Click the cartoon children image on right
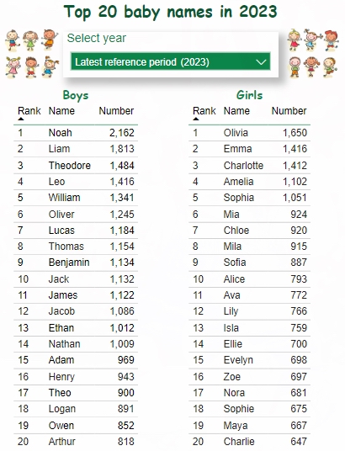This screenshot has width=345, height=451. [313, 54]
